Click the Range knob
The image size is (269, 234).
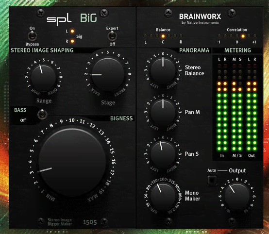click(43, 78)
